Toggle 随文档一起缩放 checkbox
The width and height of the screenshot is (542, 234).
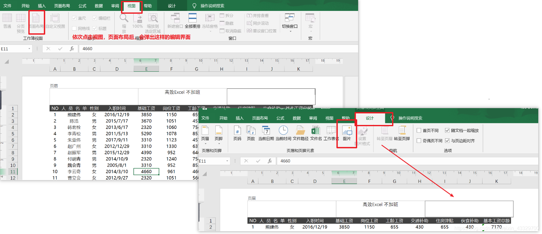pyautogui.click(x=447, y=131)
